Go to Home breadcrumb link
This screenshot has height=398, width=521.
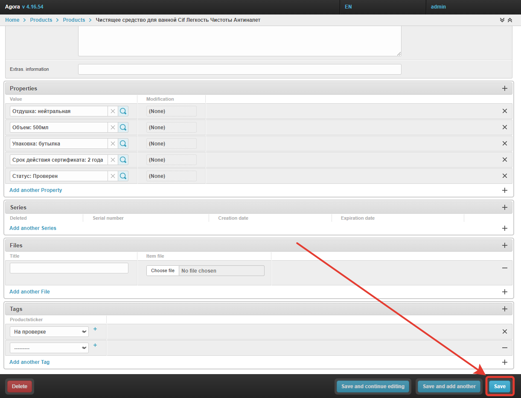(12, 20)
